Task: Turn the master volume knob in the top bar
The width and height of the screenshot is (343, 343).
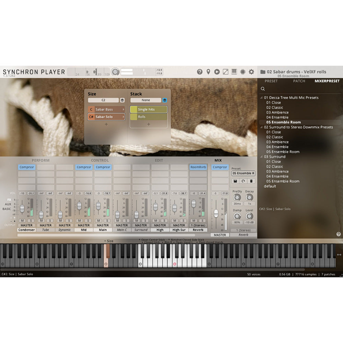Action: [x=115, y=72]
